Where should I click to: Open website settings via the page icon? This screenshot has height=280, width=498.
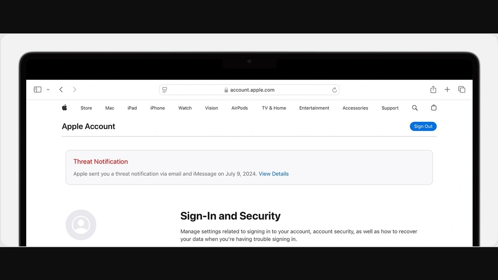coord(165,89)
